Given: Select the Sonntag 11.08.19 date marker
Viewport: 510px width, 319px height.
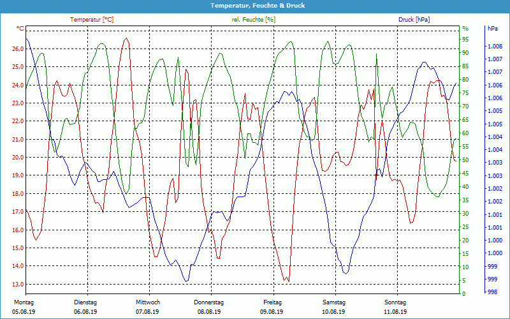Looking at the screenshot, I should [x=395, y=307].
